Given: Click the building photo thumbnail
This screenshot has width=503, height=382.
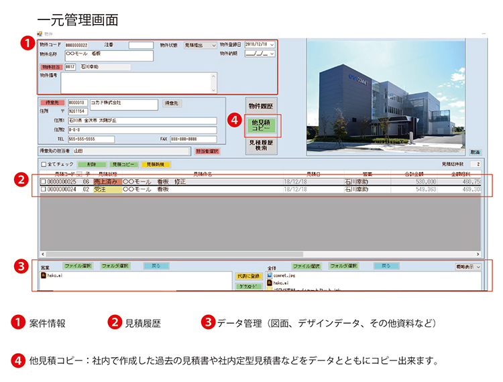Looking at the screenshot, I should click(386, 95).
